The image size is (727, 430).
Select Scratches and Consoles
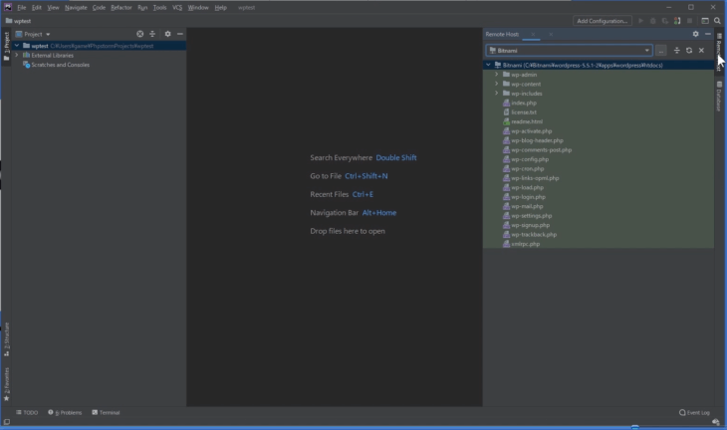click(61, 65)
